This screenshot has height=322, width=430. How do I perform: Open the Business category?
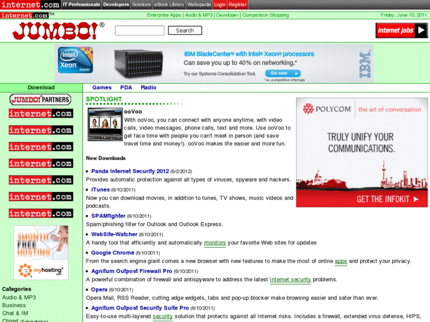[x=14, y=305]
